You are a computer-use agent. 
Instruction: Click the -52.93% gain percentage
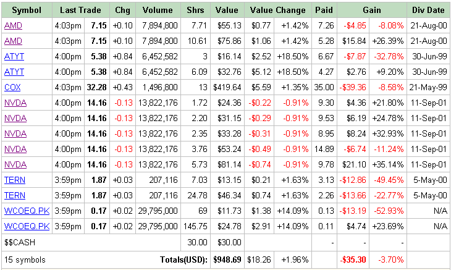(x=389, y=211)
